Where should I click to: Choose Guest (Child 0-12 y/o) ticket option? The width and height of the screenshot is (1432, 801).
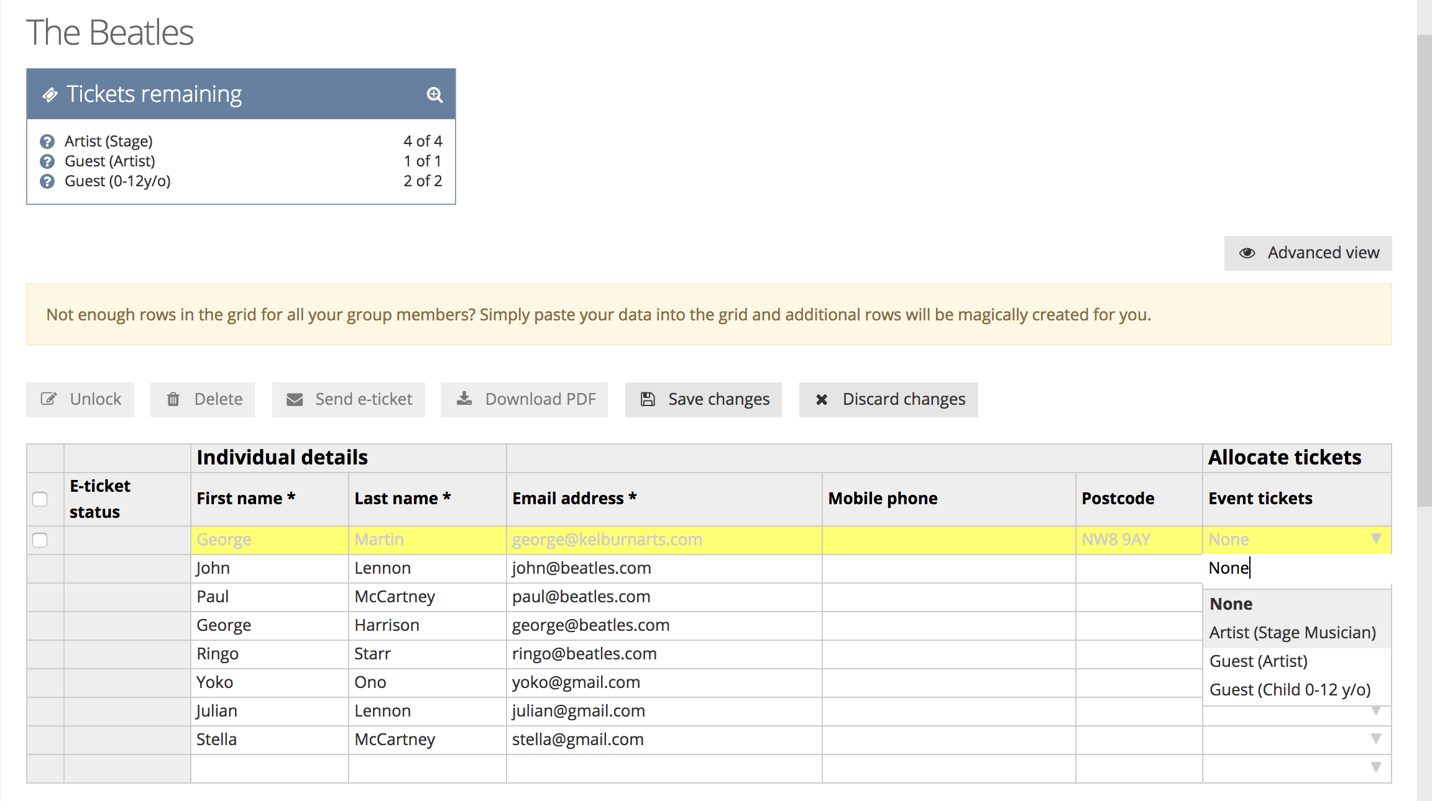[x=1297, y=690]
